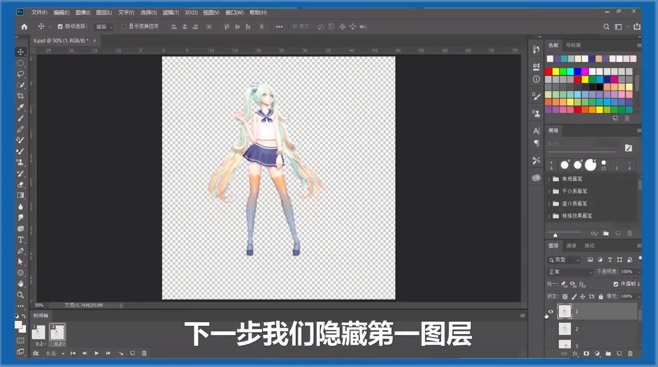Screen dimensions: 658x367
Task: Open the 滤镜(T) menu
Action: [170, 12]
